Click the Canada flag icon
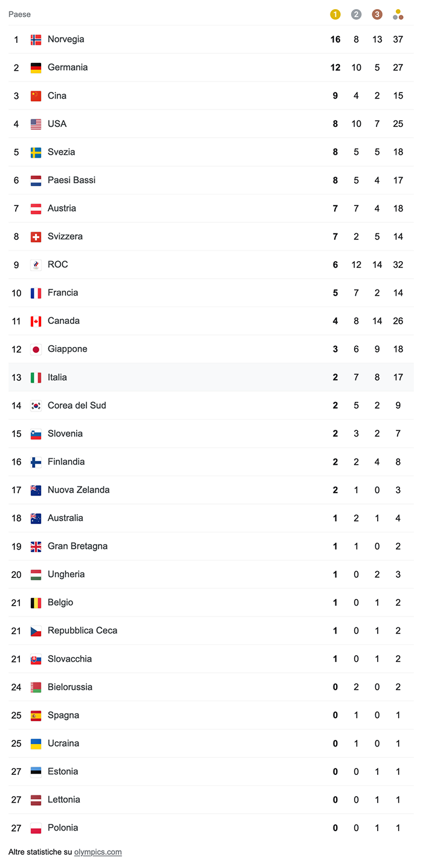423x868 pixels. click(36, 321)
